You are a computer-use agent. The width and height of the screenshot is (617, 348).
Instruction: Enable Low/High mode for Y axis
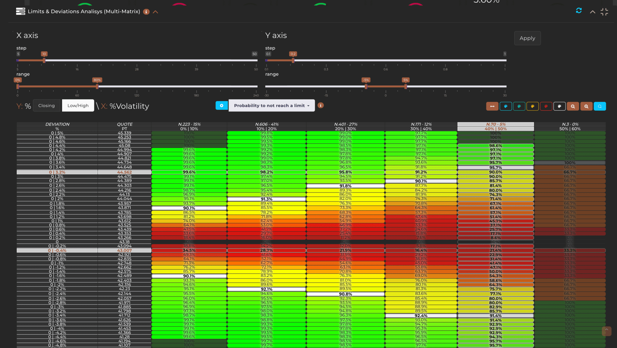[x=78, y=105]
